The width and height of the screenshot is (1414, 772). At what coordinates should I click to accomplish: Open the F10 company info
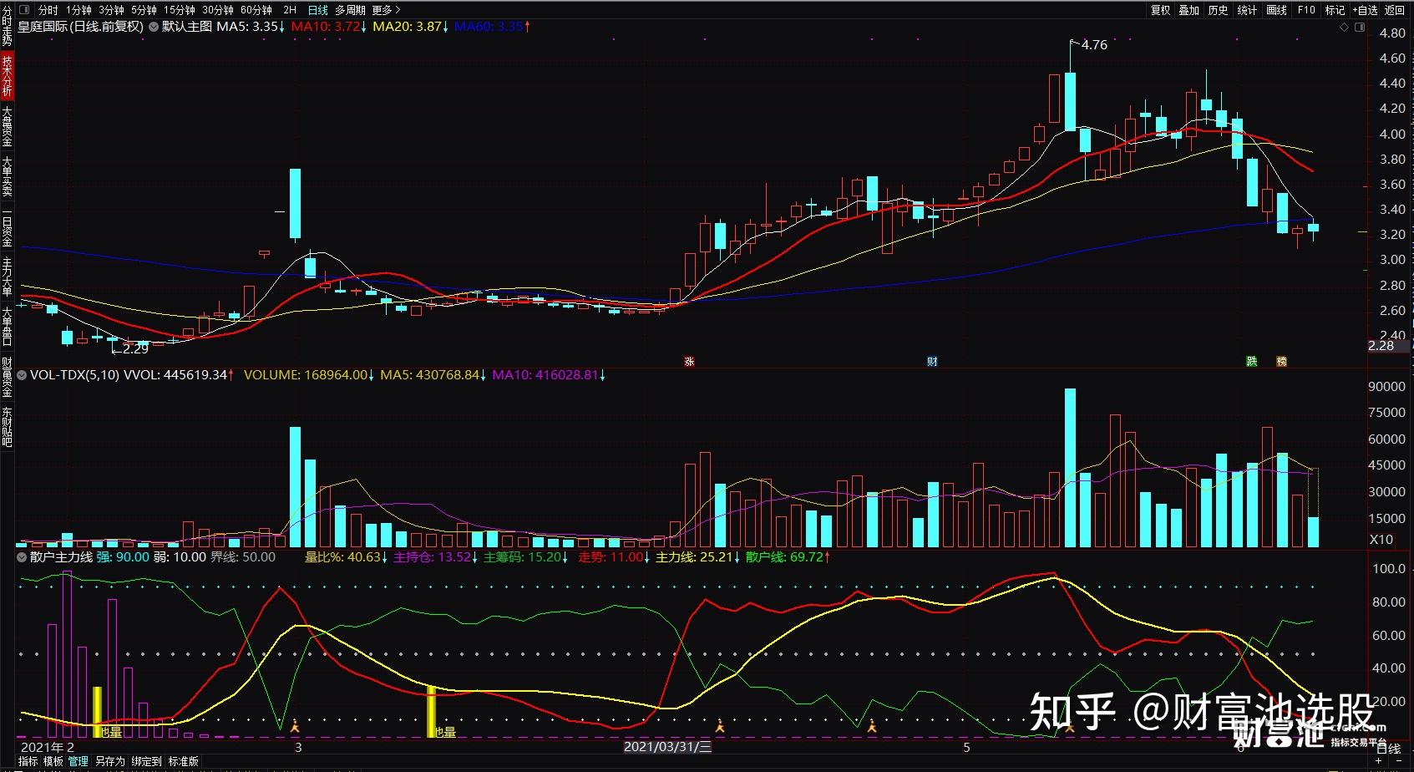pos(1306,10)
